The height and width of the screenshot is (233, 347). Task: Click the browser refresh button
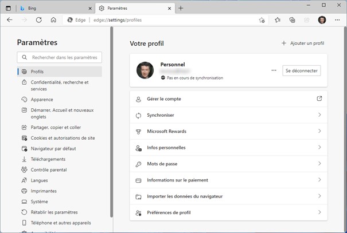click(39, 19)
